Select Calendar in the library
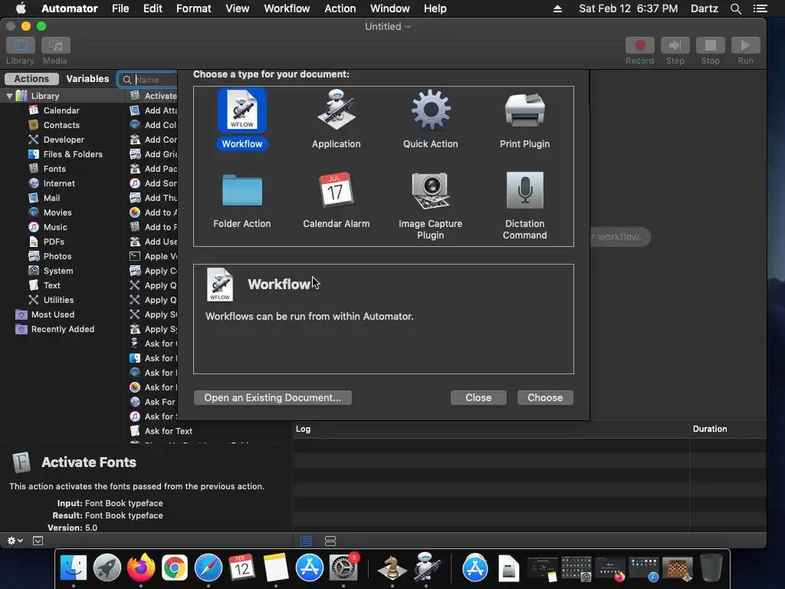The width and height of the screenshot is (785, 589). [x=61, y=110]
